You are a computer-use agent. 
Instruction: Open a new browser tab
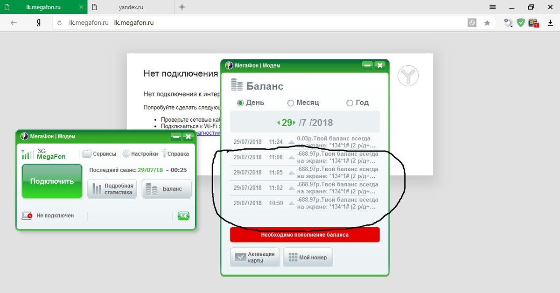click(182, 7)
